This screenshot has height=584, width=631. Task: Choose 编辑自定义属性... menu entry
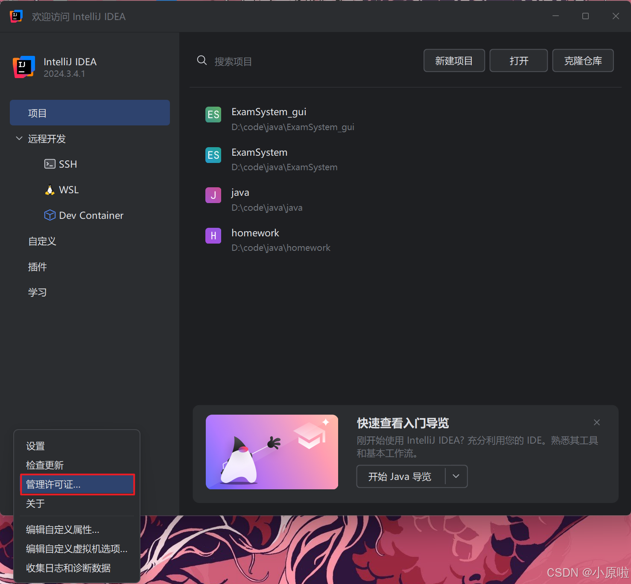[62, 529]
